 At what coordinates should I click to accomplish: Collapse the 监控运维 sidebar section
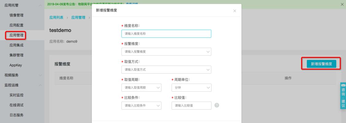click(40, 85)
